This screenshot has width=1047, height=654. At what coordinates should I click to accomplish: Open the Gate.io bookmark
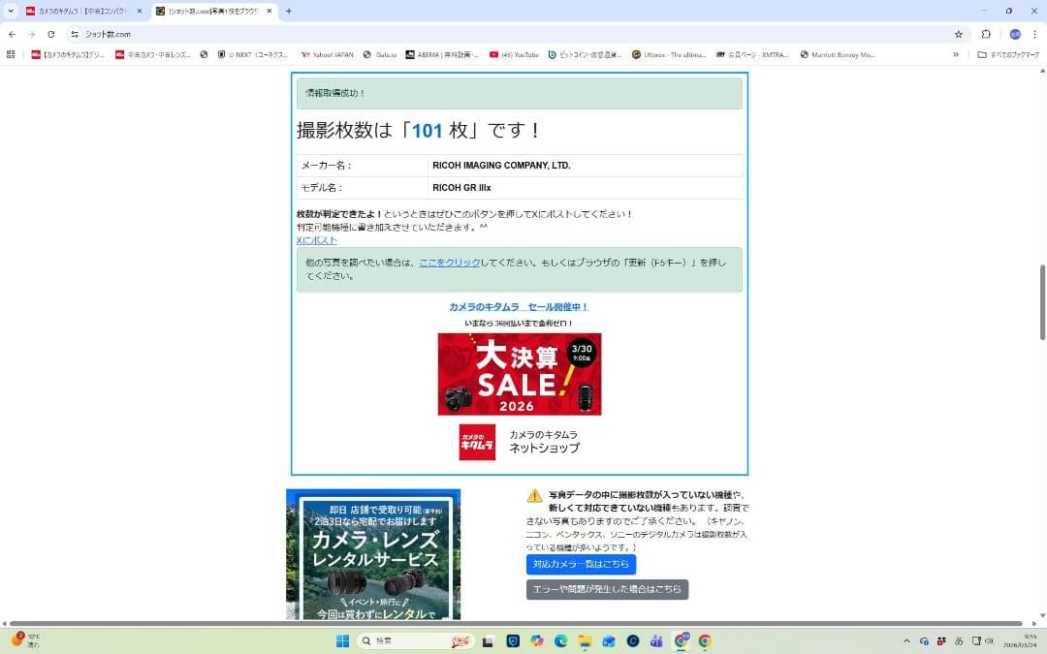(380, 54)
